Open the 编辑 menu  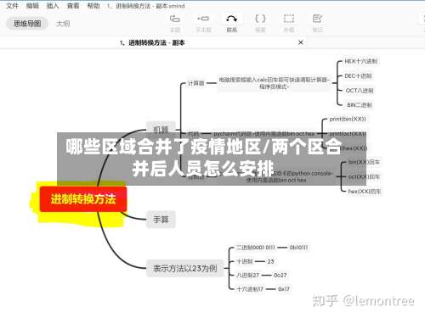tap(32, 6)
